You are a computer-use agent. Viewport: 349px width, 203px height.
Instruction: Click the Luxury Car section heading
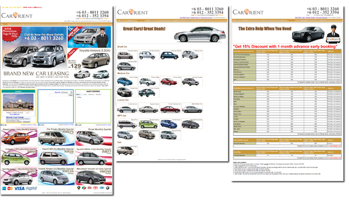pos(123,100)
